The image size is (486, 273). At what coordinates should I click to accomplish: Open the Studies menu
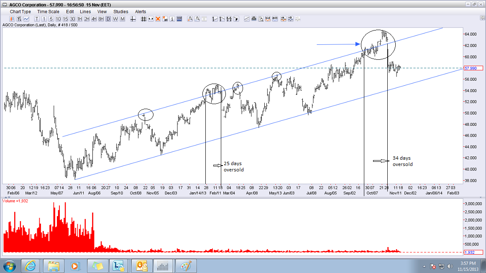click(x=120, y=12)
